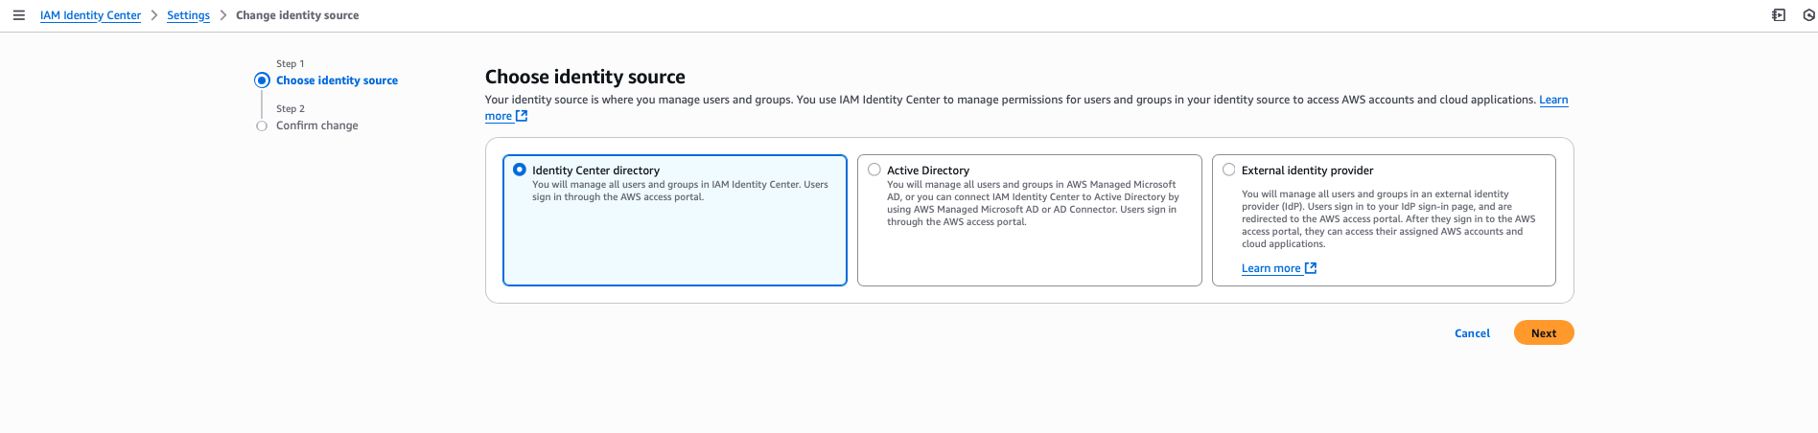Click chevron after Settings breadcrumb
This screenshot has height=433, width=1818.
tap(223, 15)
